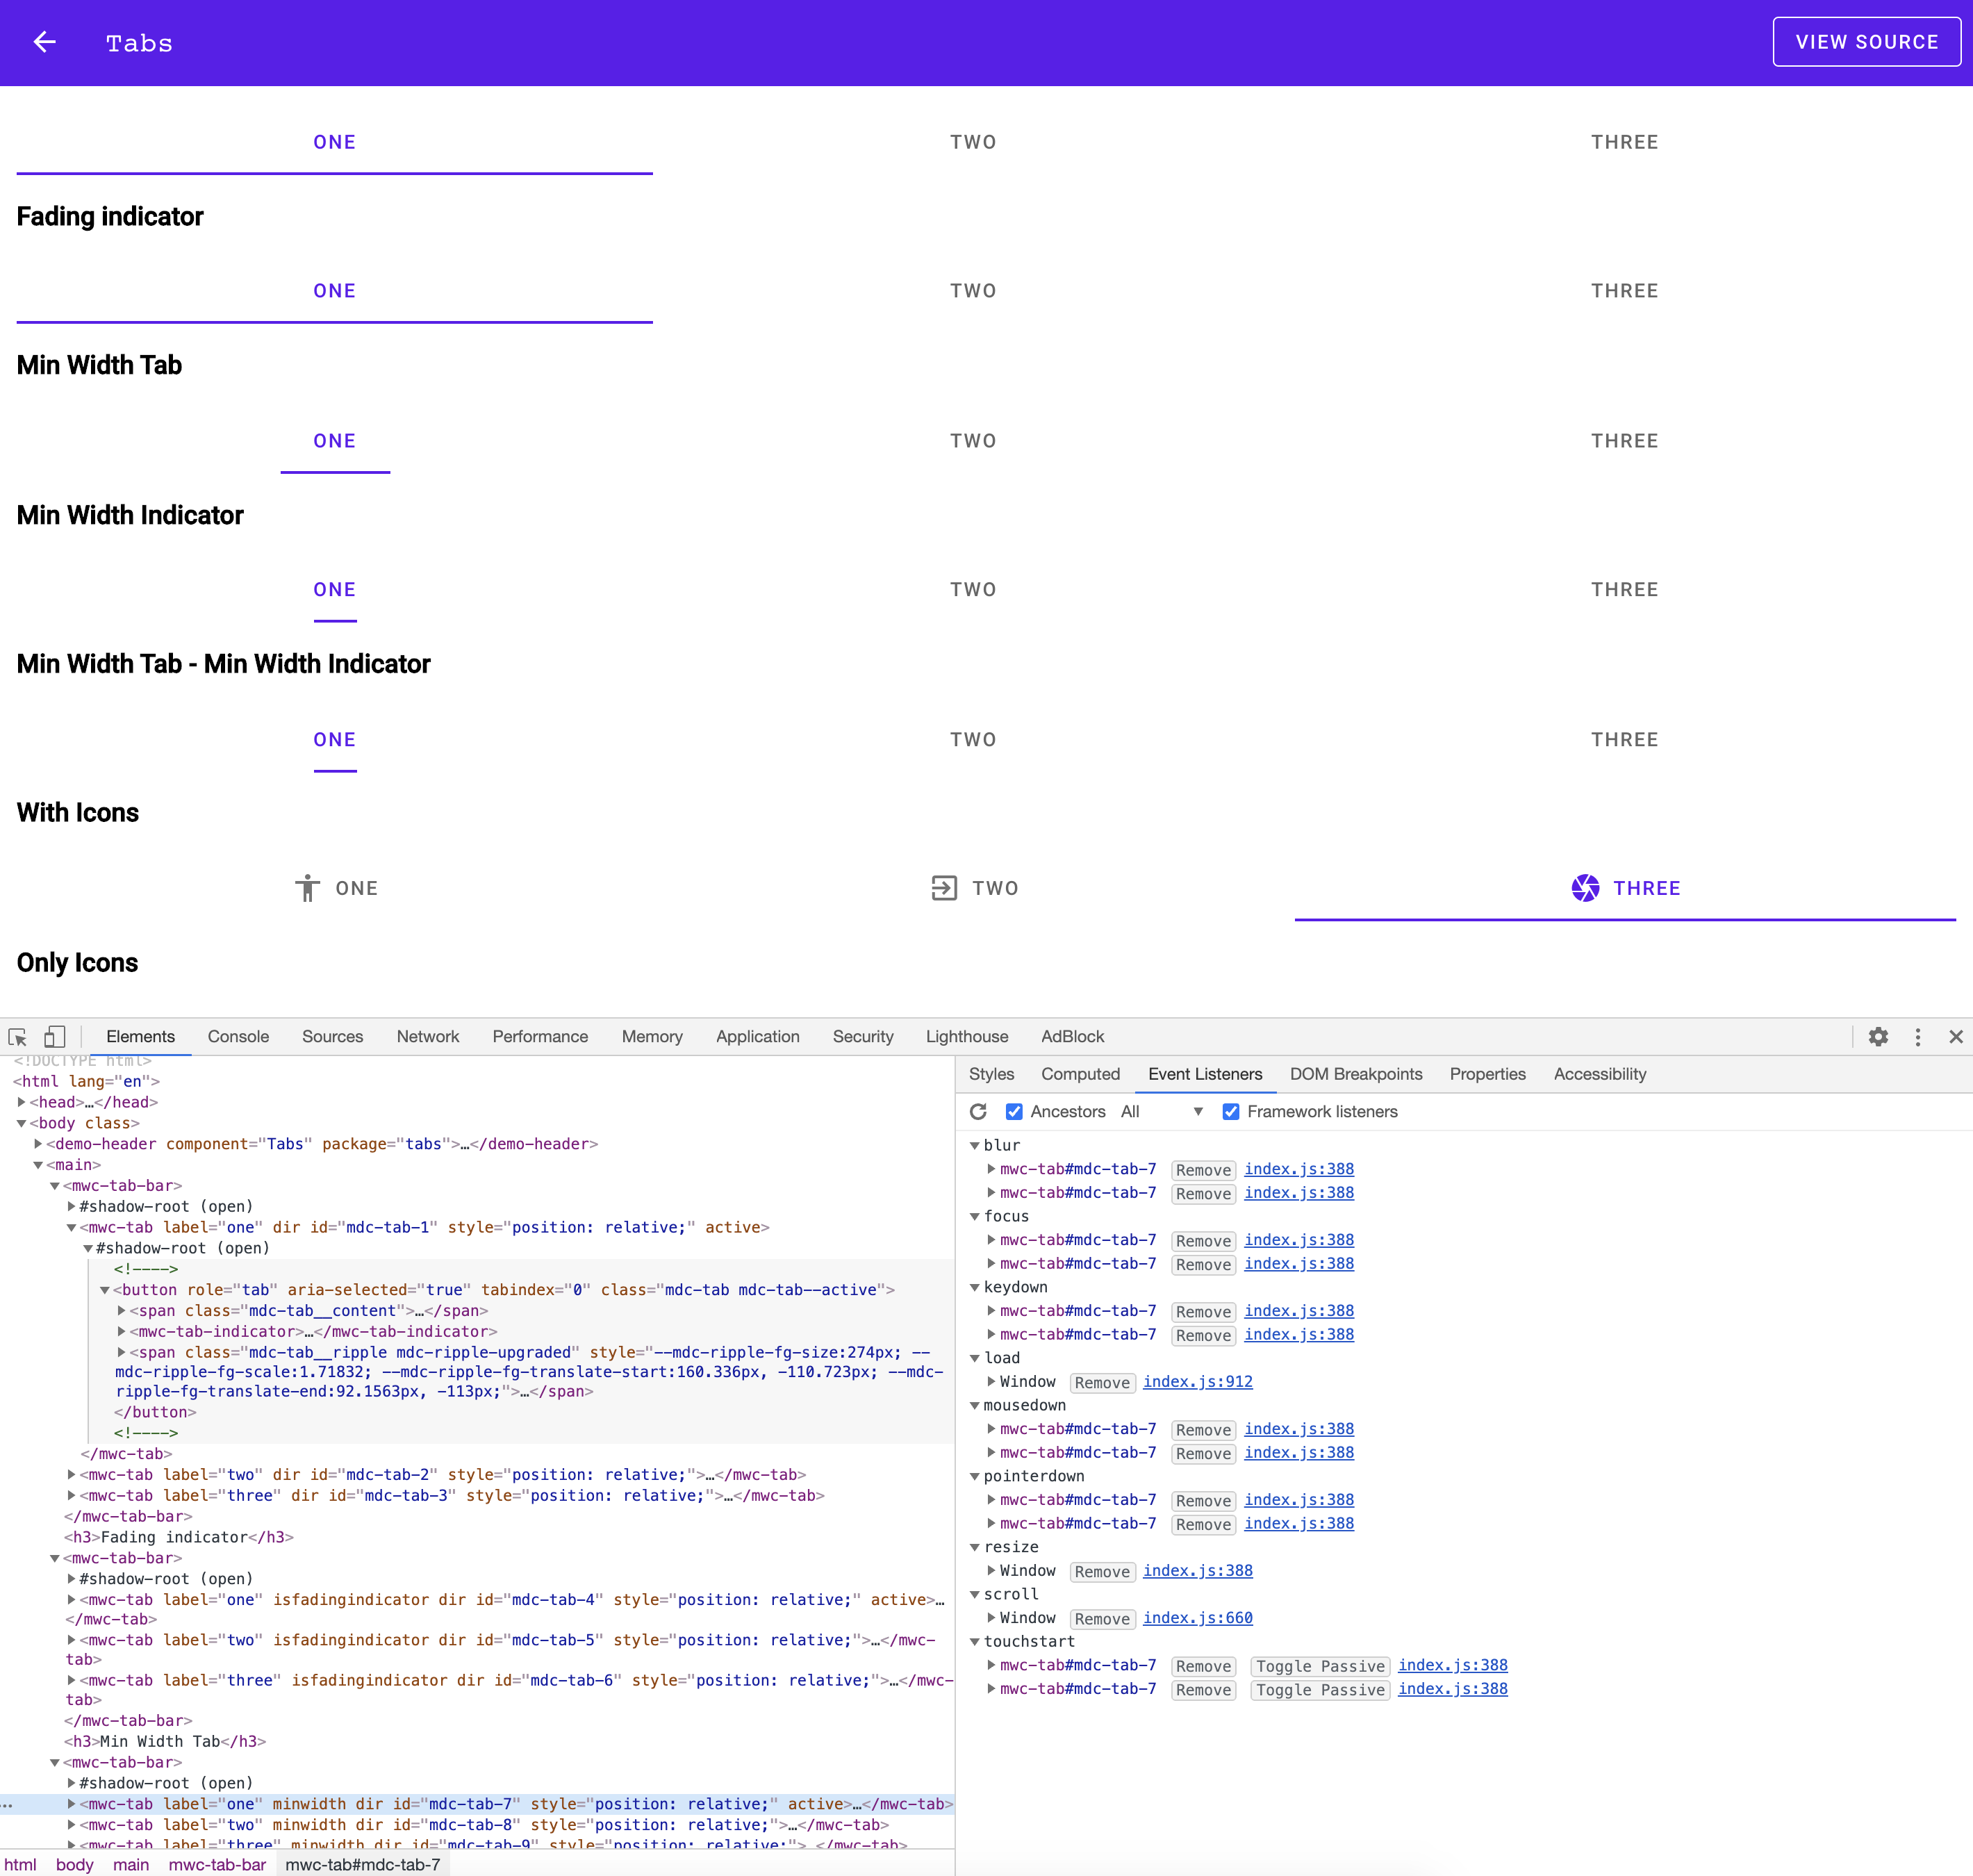Viewport: 1973px width, 1876px height.
Task: Click Toggle Passive on the touchstart listener
Action: tap(1319, 1665)
